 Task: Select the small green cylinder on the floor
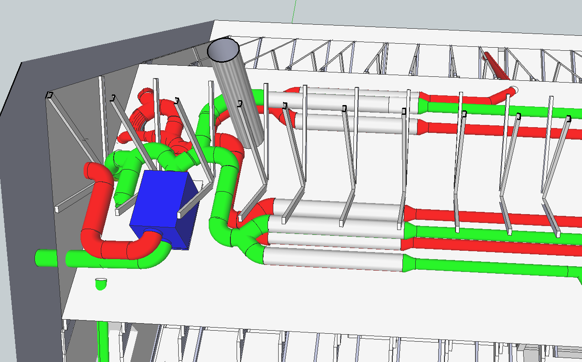coord(101,283)
